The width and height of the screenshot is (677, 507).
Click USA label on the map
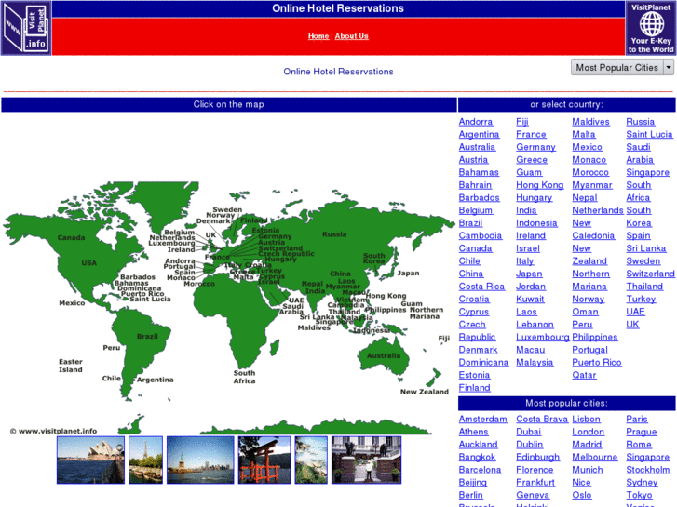tap(89, 262)
